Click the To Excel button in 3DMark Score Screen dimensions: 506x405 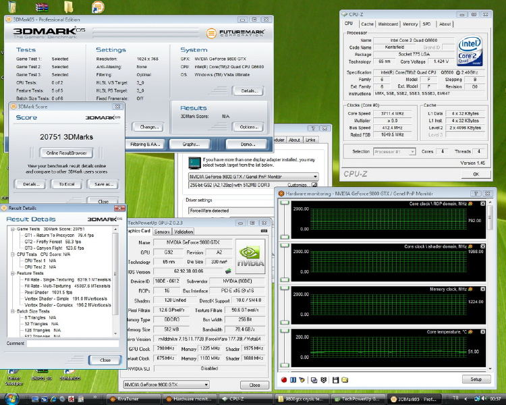(67, 184)
